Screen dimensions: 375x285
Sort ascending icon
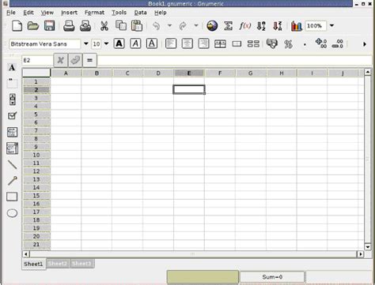click(261, 26)
